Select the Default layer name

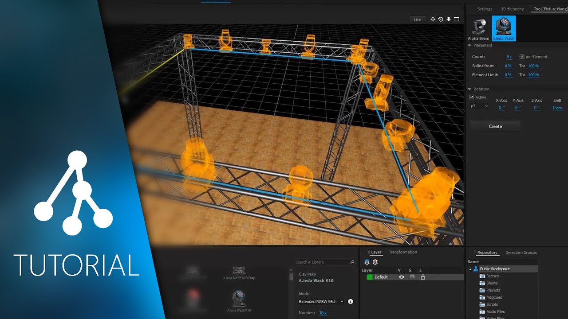[x=381, y=277]
